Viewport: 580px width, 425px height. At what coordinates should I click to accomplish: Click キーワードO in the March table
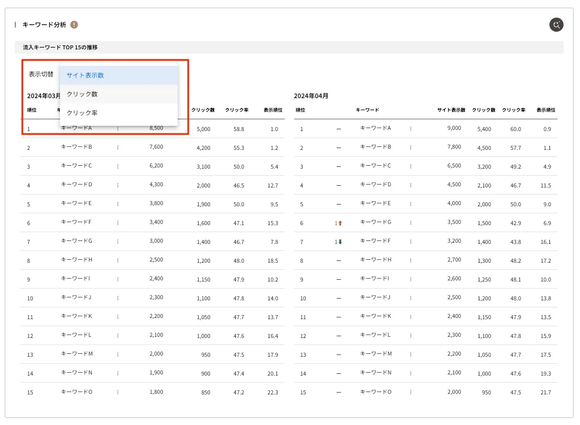click(x=76, y=391)
